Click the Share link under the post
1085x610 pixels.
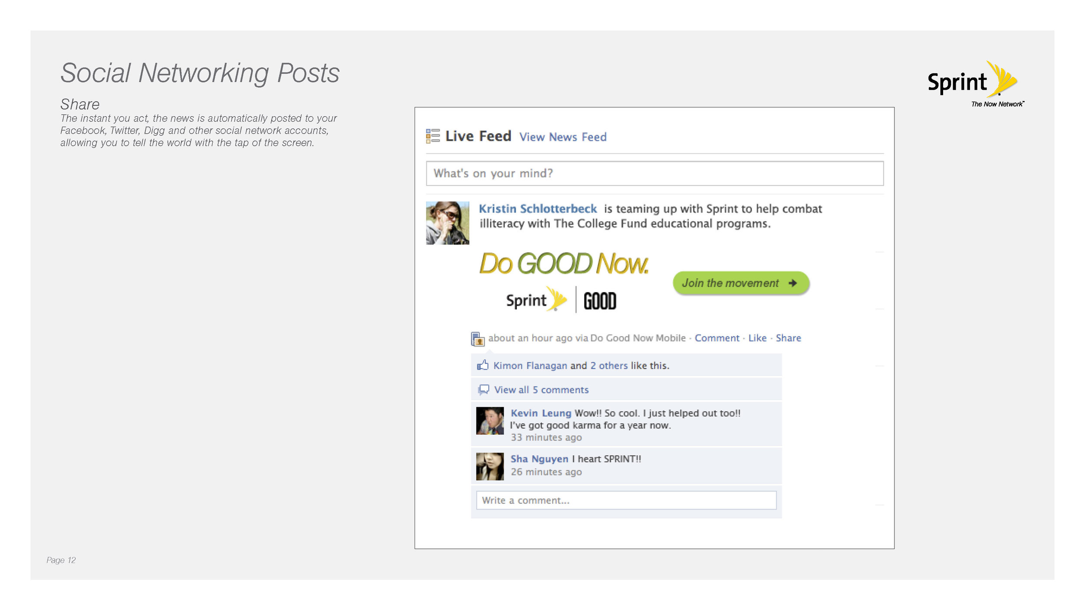[x=788, y=338]
